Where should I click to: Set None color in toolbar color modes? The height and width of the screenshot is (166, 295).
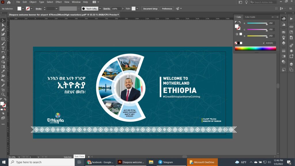point(5,109)
